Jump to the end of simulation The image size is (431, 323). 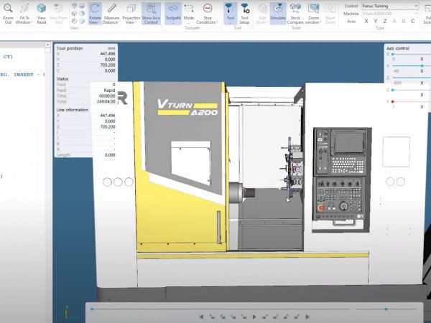click(307, 317)
